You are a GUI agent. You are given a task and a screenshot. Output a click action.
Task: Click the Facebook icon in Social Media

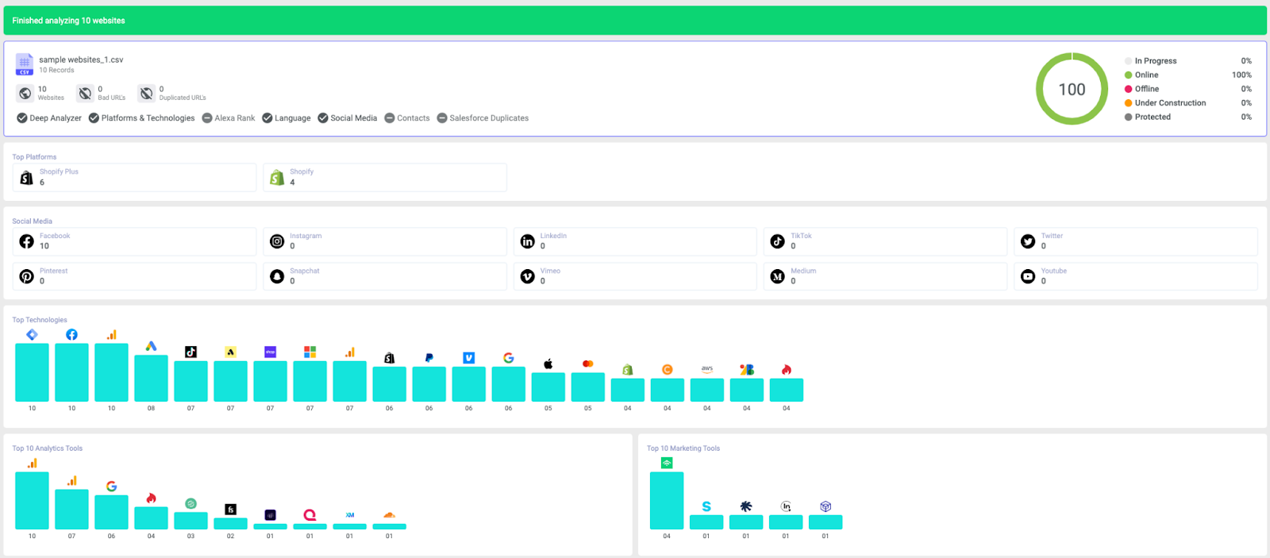[26, 241]
